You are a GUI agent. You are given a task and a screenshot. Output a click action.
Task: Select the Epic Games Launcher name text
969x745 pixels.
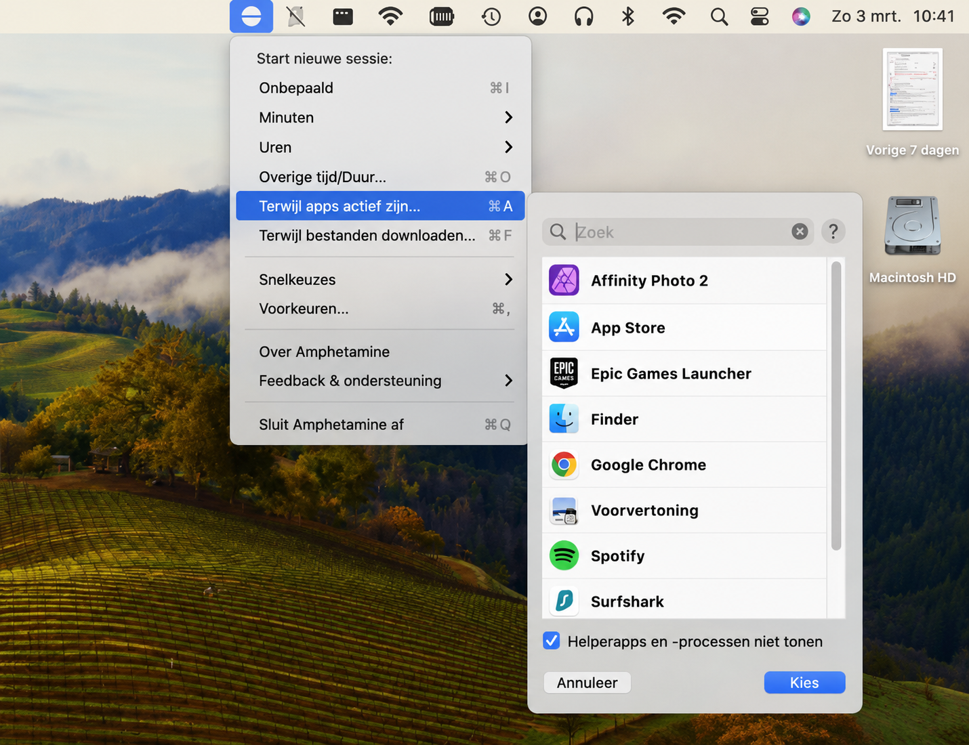tap(671, 374)
